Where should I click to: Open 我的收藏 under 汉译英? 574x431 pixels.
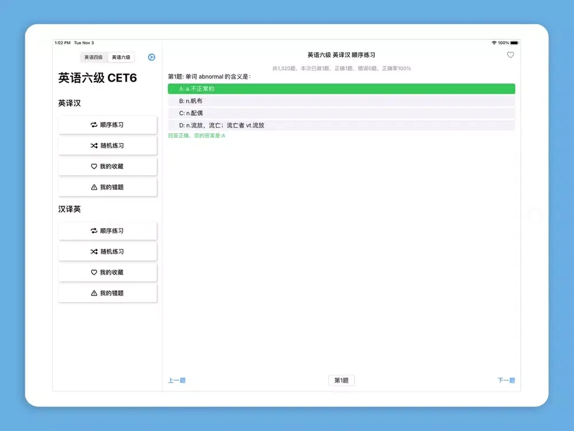tap(107, 272)
